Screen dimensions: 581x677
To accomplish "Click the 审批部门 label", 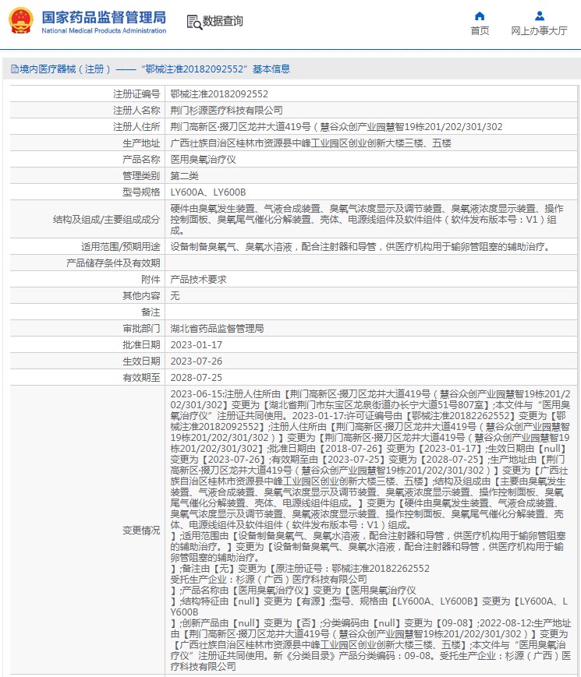I will [141, 329].
